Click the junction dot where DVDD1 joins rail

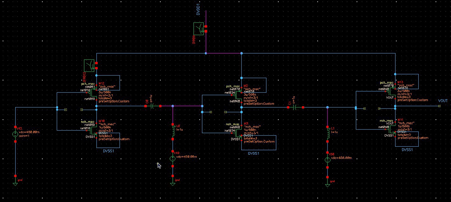coord(206,53)
